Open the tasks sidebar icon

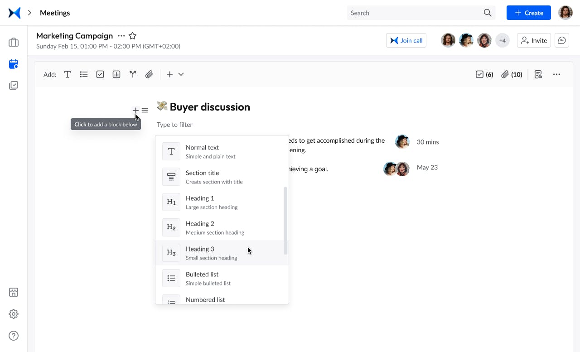[14, 86]
